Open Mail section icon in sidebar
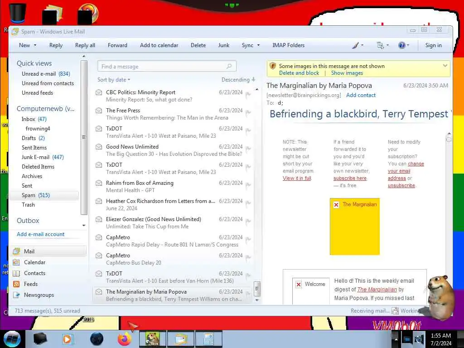464x348 pixels. pyautogui.click(x=17, y=251)
